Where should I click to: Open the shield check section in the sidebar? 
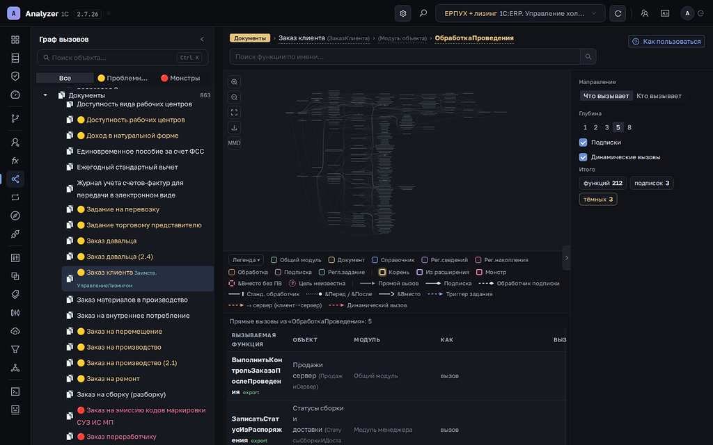click(x=15, y=76)
